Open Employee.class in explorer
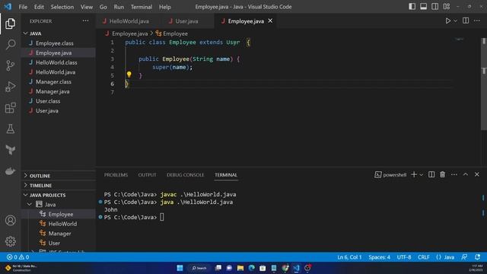The width and height of the screenshot is (487, 274). 59,43
